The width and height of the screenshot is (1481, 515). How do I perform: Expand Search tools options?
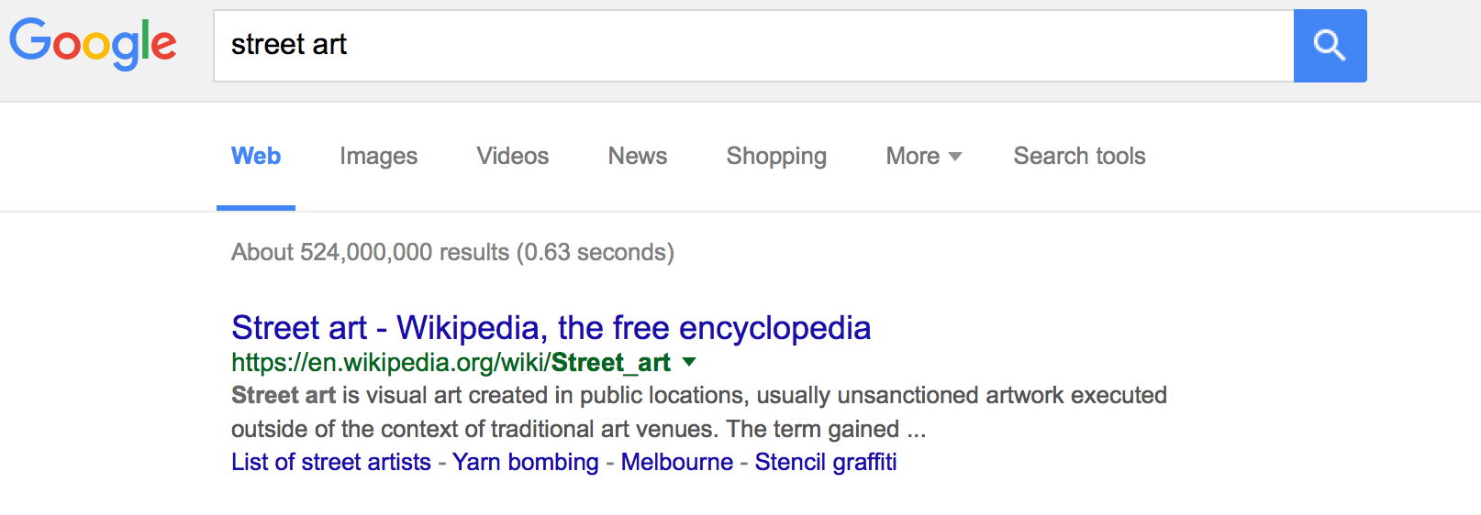click(1079, 157)
